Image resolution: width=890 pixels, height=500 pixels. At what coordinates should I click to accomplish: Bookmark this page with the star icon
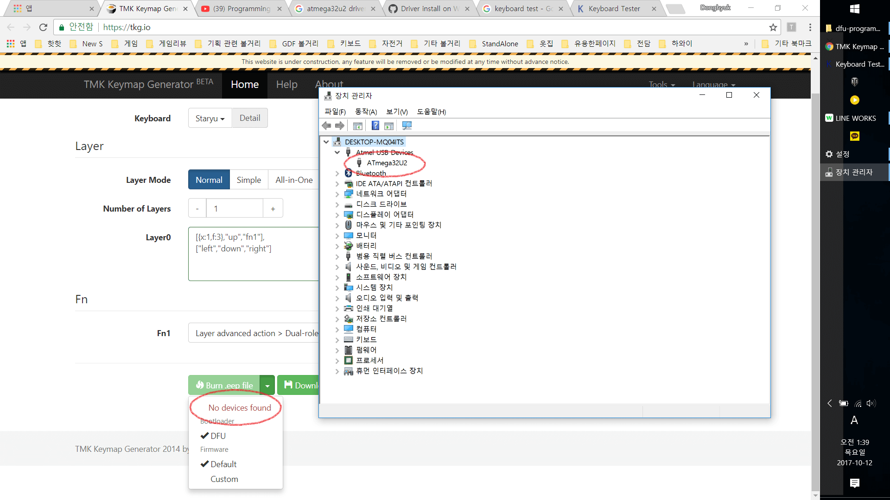(773, 27)
